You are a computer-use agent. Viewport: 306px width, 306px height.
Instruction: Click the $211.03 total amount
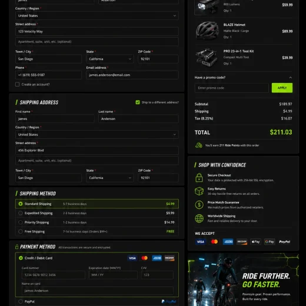281,132
